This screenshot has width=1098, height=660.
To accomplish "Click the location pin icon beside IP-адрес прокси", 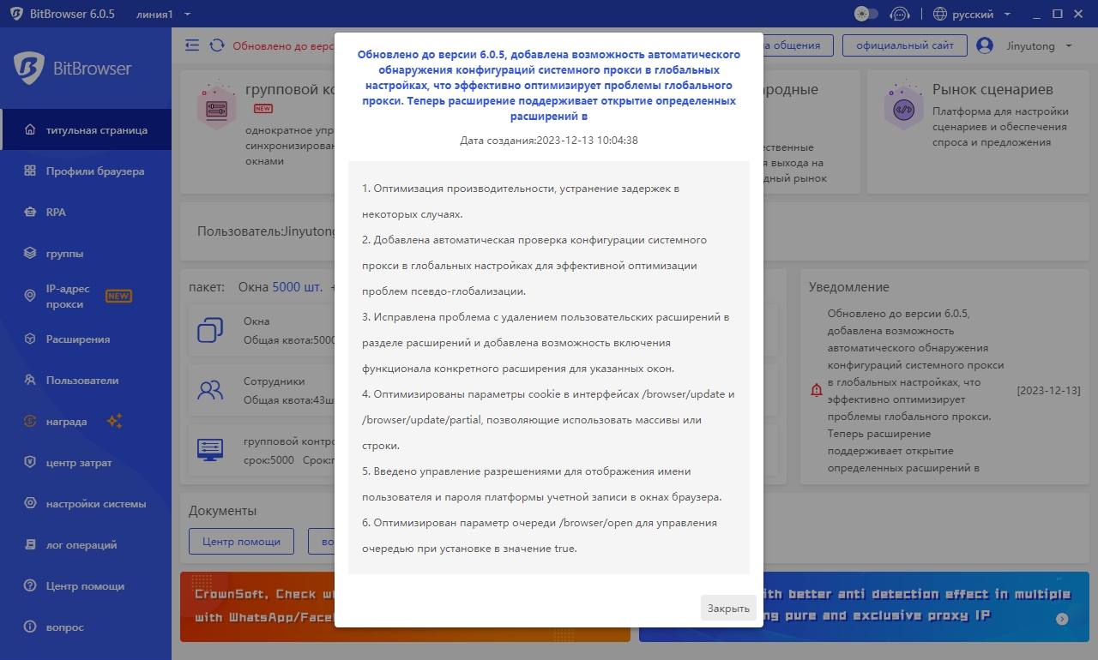I will point(30,296).
